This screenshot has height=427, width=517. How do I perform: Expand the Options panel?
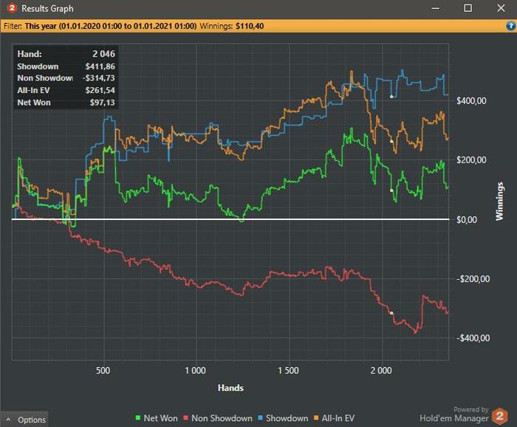click(x=24, y=420)
